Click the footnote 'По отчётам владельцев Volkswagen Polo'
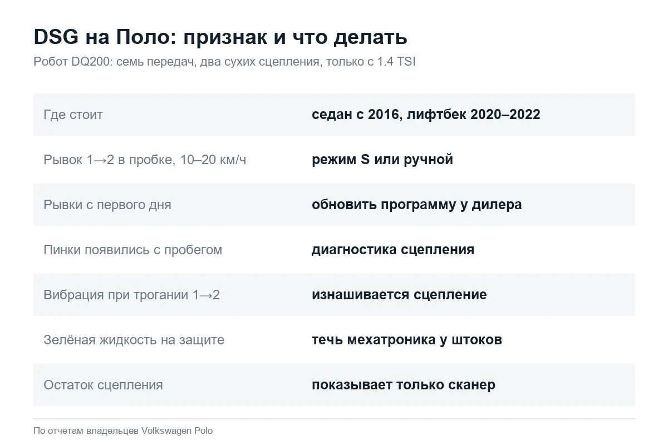This screenshot has height=445, width=668. click(x=123, y=431)
